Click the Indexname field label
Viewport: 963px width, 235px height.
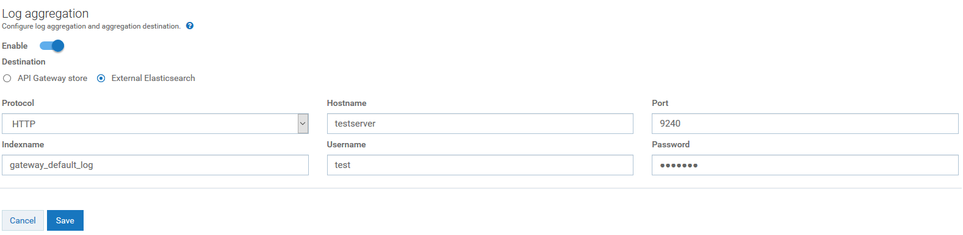click(23, 144)
